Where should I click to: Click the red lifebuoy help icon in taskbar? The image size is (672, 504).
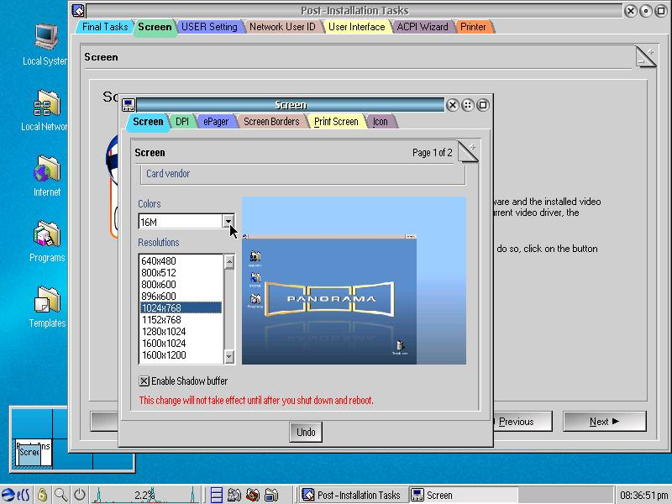[253, 495]
